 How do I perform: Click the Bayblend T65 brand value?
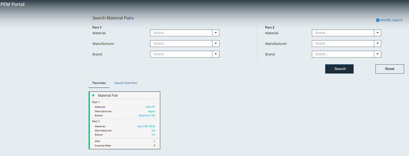coord(147,116)
